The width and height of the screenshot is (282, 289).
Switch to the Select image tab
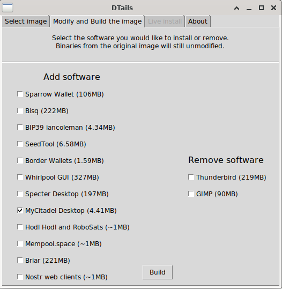pyautogui.click(x=26, y=21)
